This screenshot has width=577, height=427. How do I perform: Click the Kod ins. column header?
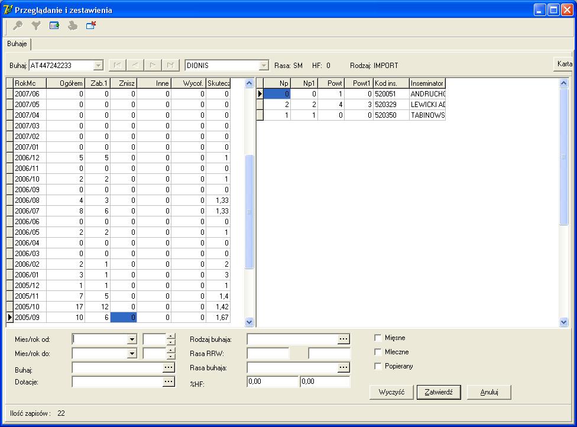coord(391,83)
